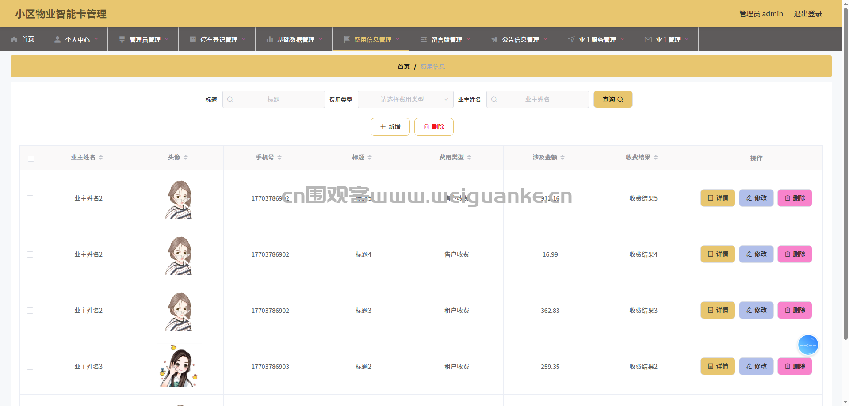Viewport: 849px width, 406px height.
Task: Click the 个人中心 user icon
Action: (57, 39)
